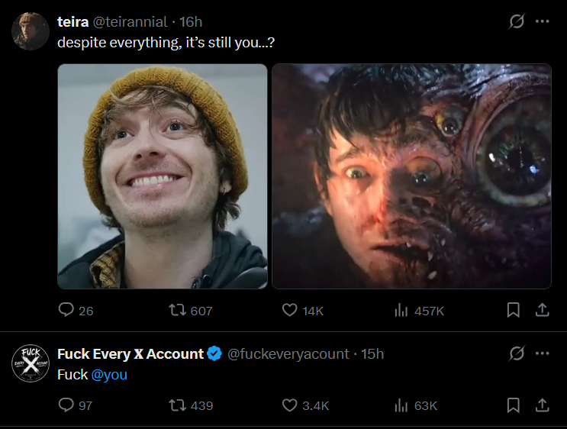The image size is (567, 429).
Task: Like teira's post showing 14K likes
Action: tap(303, 311)
